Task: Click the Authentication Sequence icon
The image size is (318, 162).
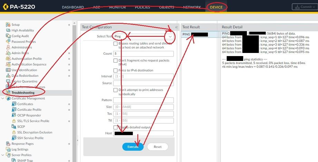Action: pyautogui.click(x=8, y=64)
